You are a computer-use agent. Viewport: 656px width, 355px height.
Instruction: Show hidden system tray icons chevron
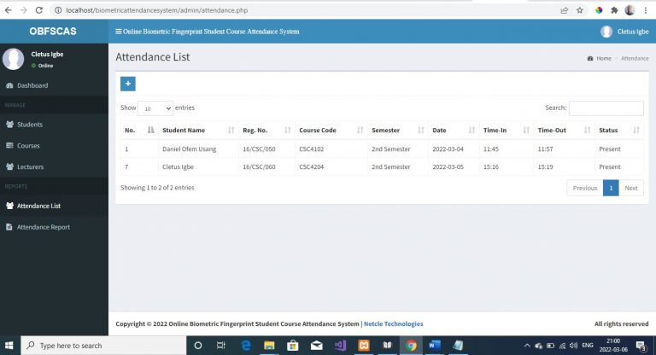pos(527,346)
